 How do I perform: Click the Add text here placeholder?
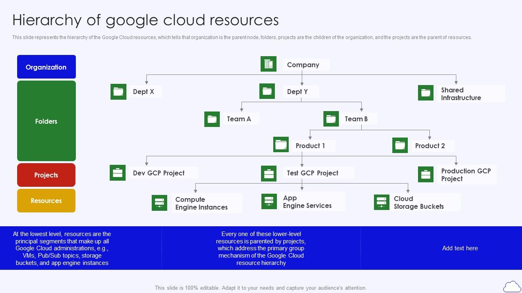[460, 248]
